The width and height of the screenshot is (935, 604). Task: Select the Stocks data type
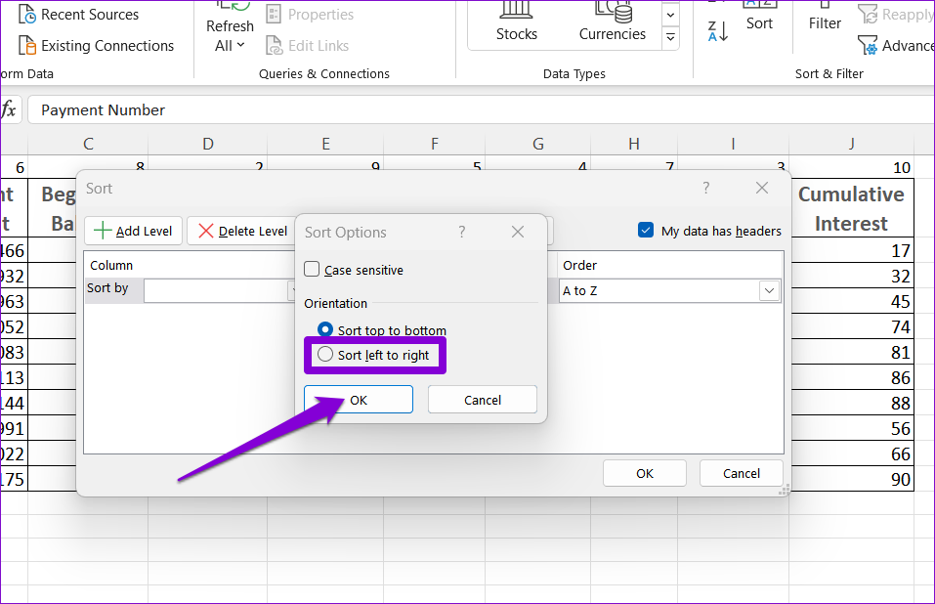coord(516,23)
